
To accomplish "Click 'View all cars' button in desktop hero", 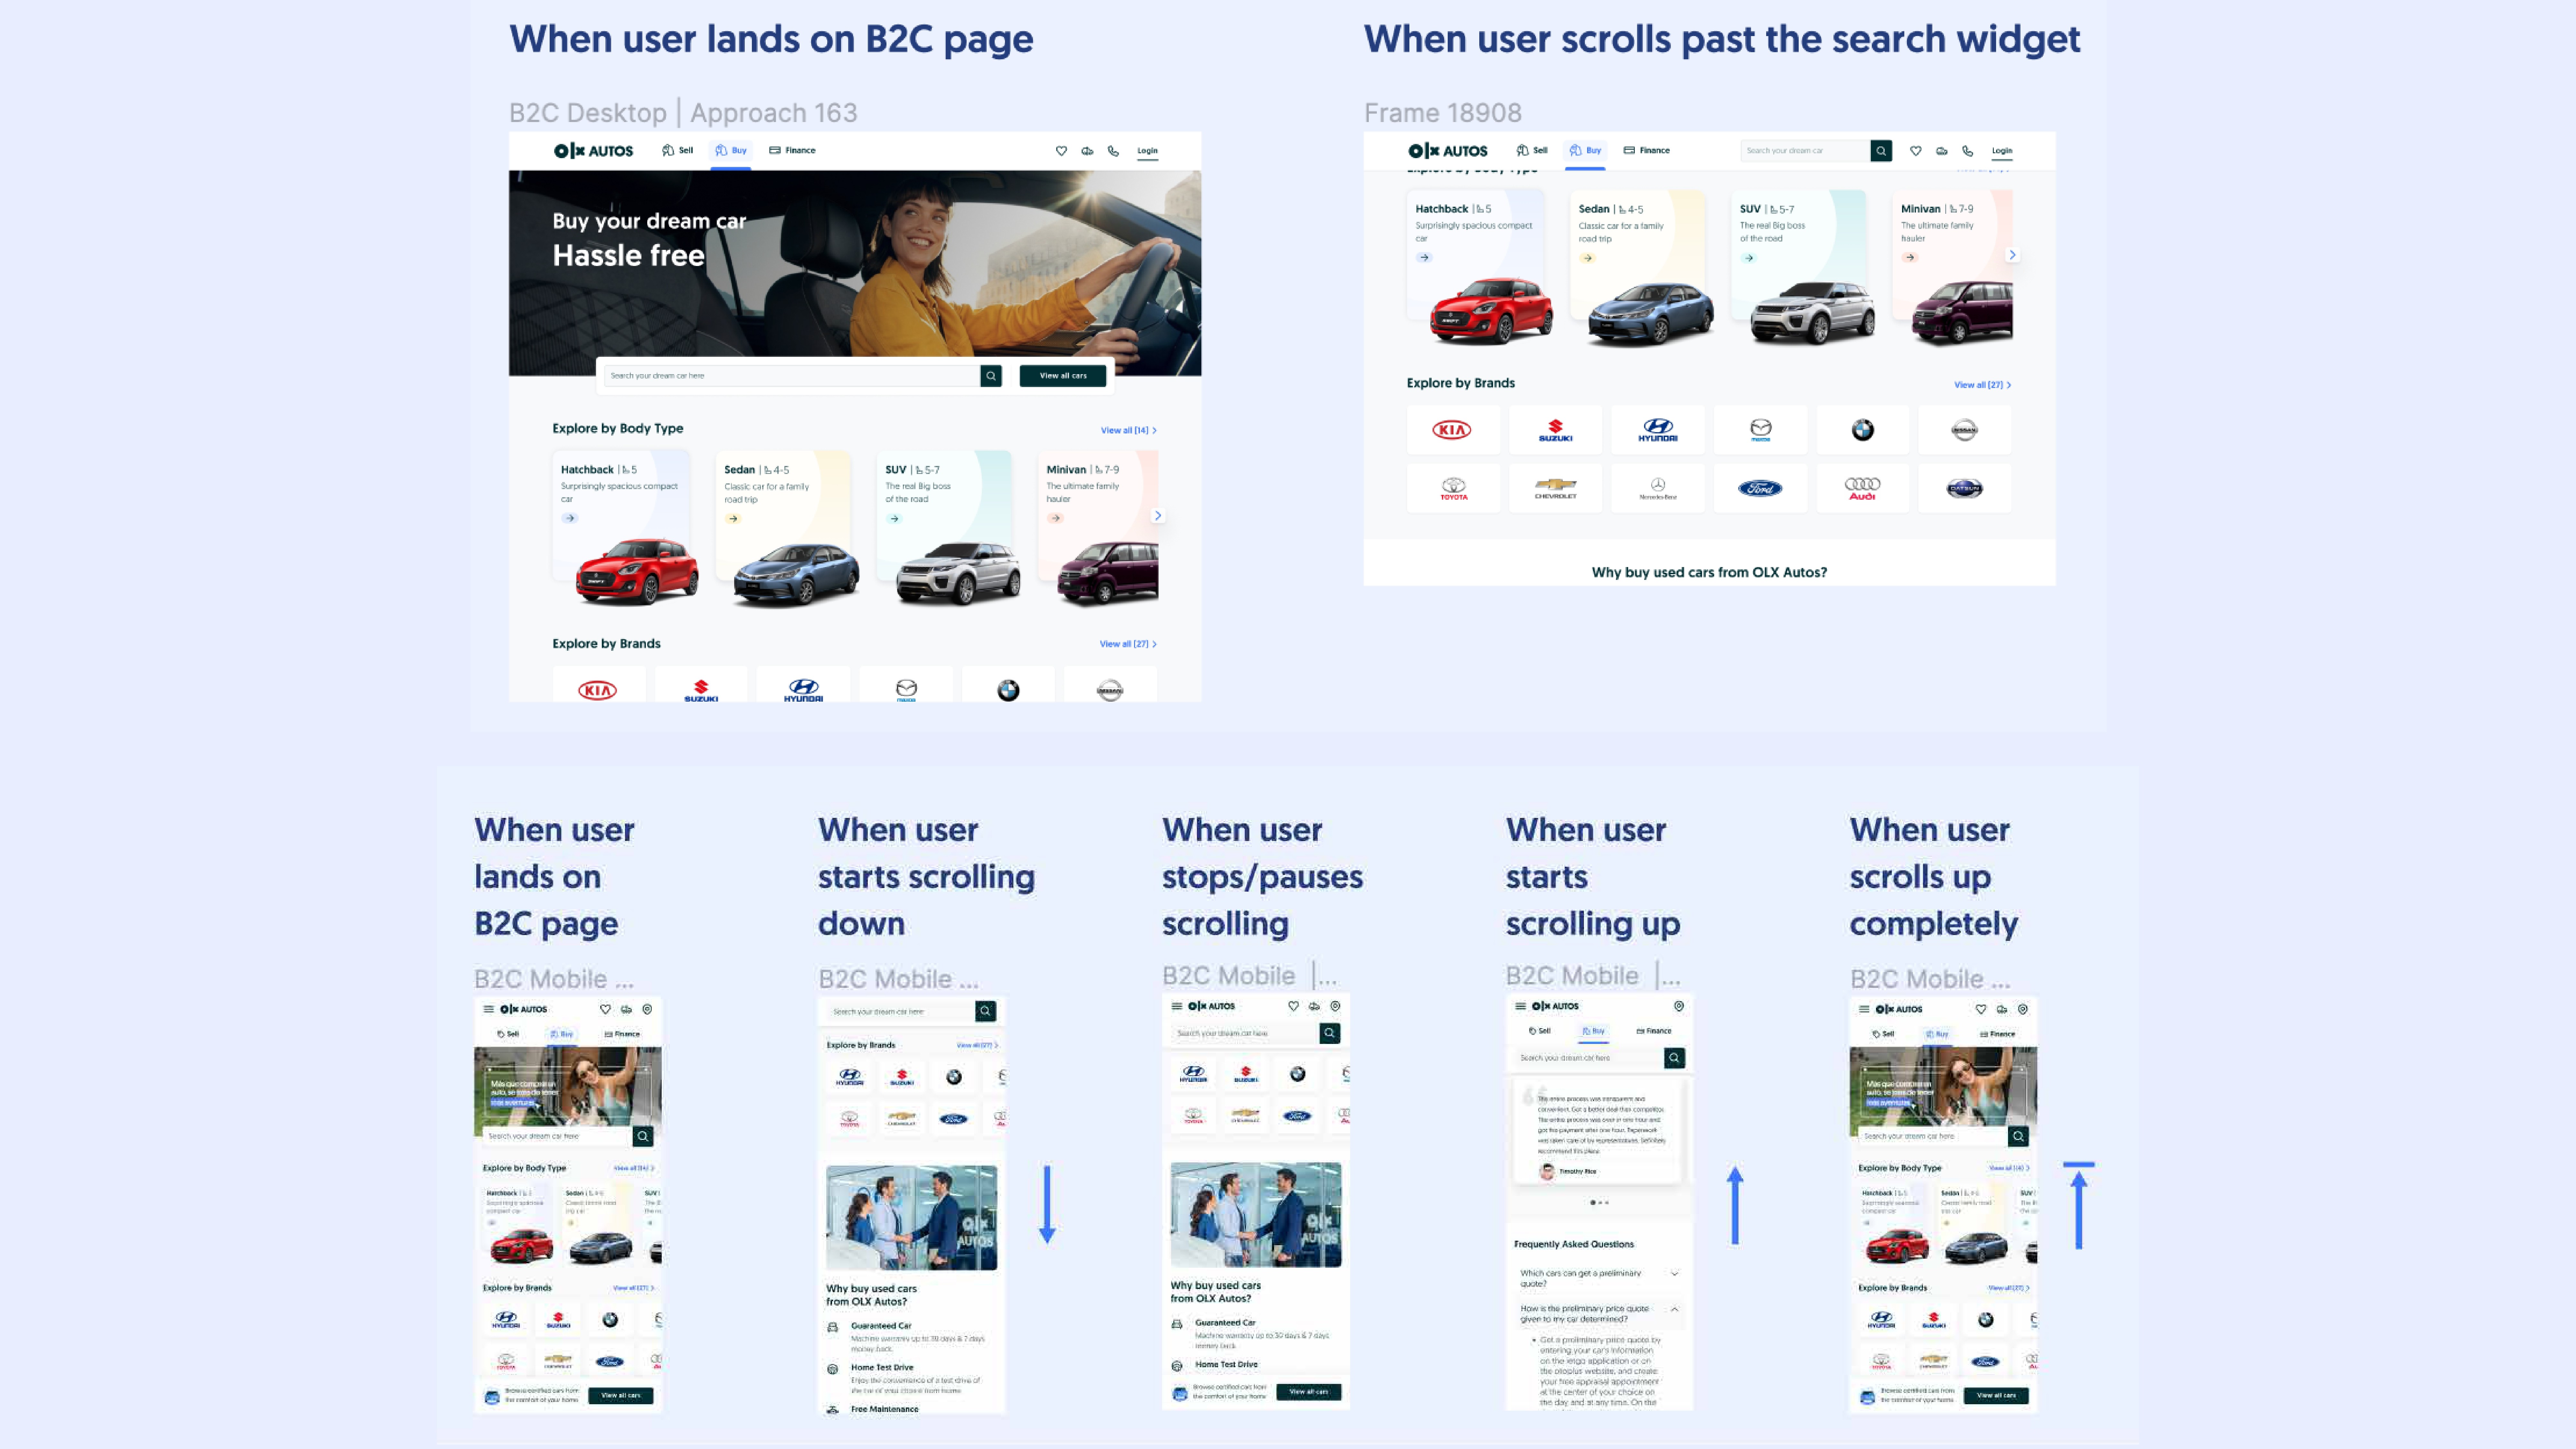I will click(1063, 376).
